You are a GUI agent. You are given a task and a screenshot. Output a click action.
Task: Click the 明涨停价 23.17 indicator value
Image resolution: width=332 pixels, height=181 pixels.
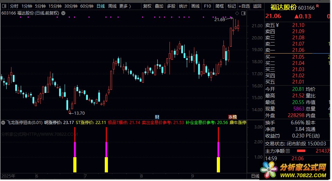tap(59, 122)
